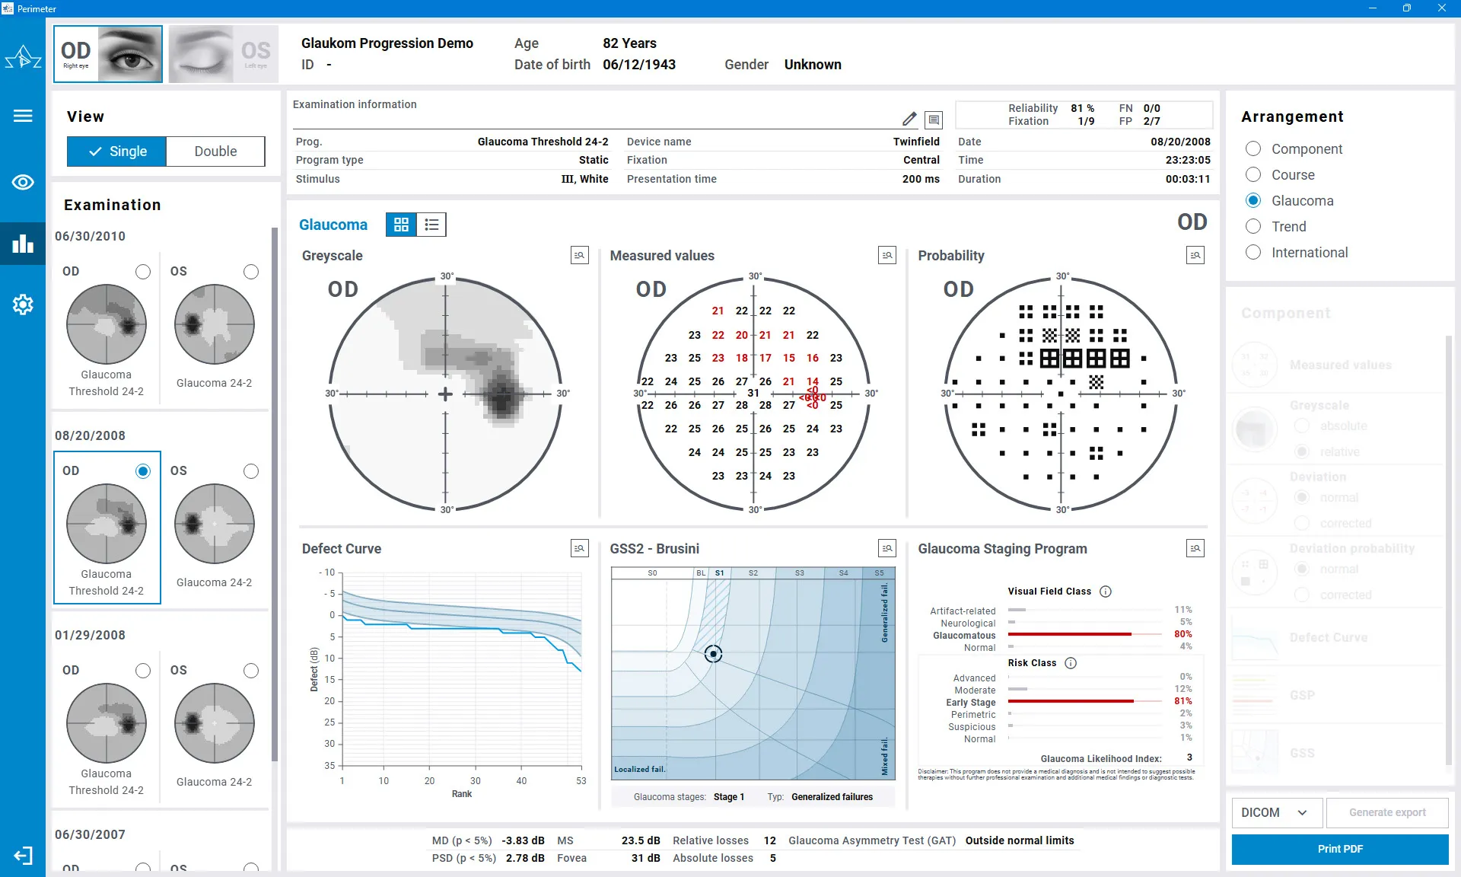This screenshot has height=877, width=1461.
Task: Open the DICOM export format dropdown
Action: [x=1277, y=812]
